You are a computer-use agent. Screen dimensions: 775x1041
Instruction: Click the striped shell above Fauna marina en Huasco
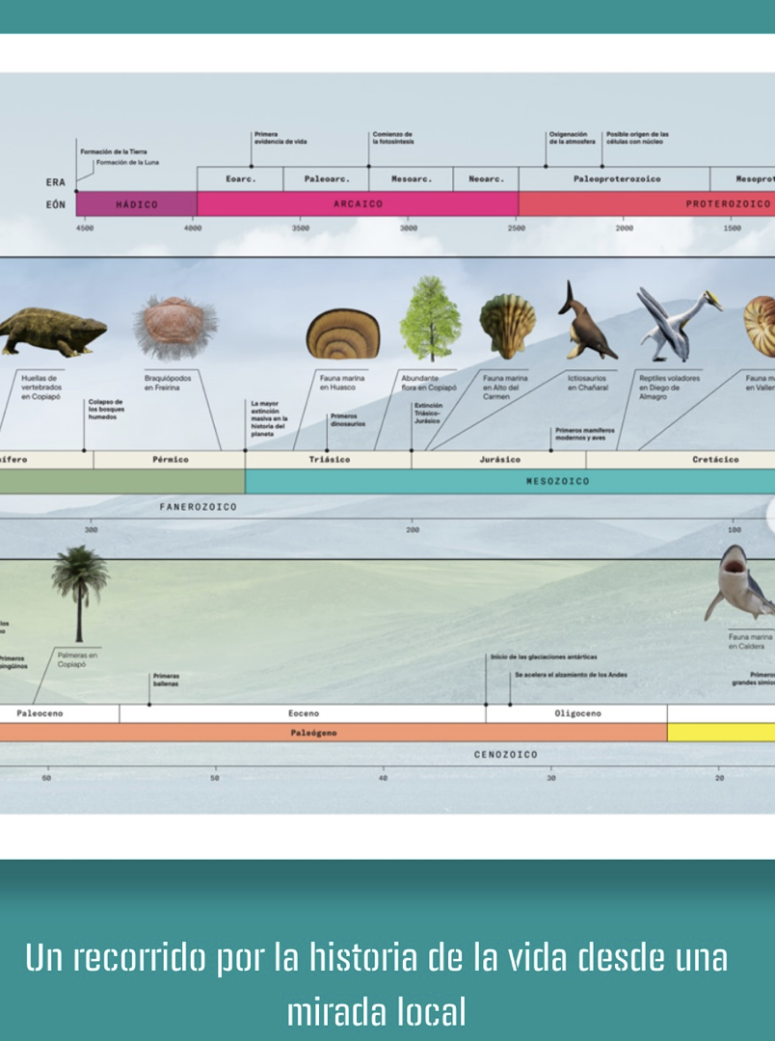coord(342,334)
